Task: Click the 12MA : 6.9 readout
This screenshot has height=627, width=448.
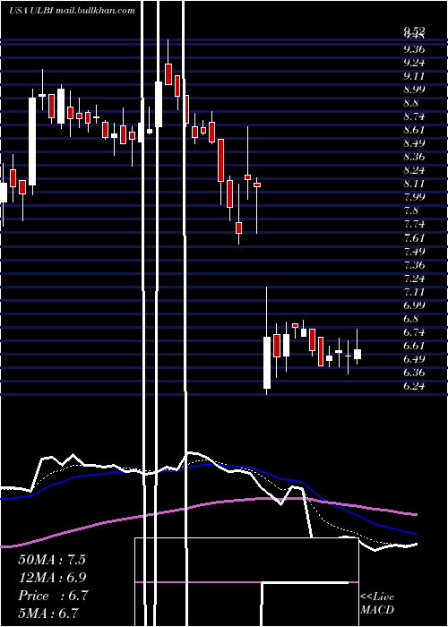Action: point(52,578)
